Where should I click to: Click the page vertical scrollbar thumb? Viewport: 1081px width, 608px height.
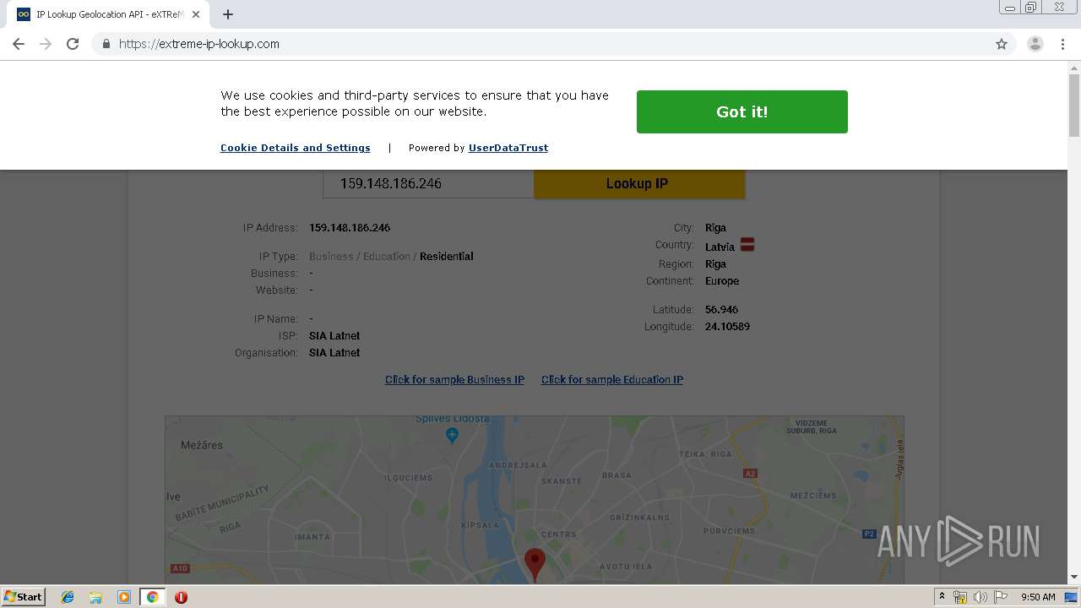pyautogui.click(x=1074, y=106)
